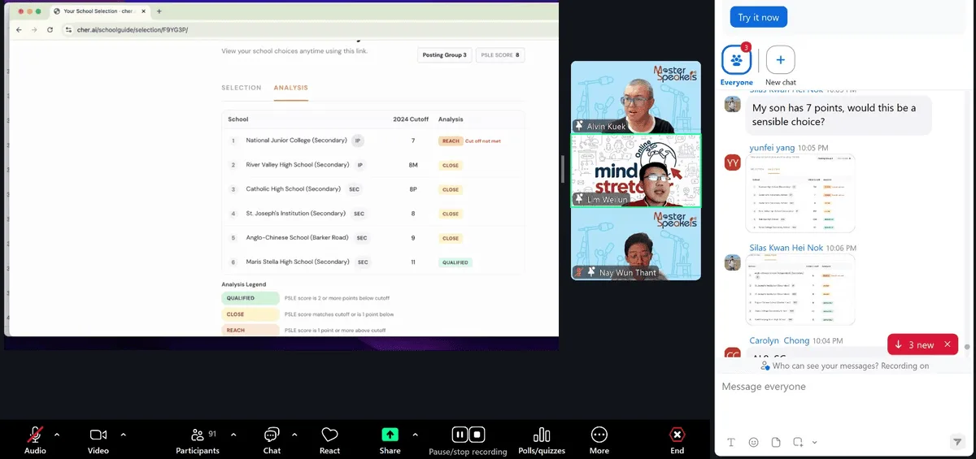The width and height of the screenshot is (976, 459).
Task: Click Carolyn Chong's avatar in chat
Action: 733,354
